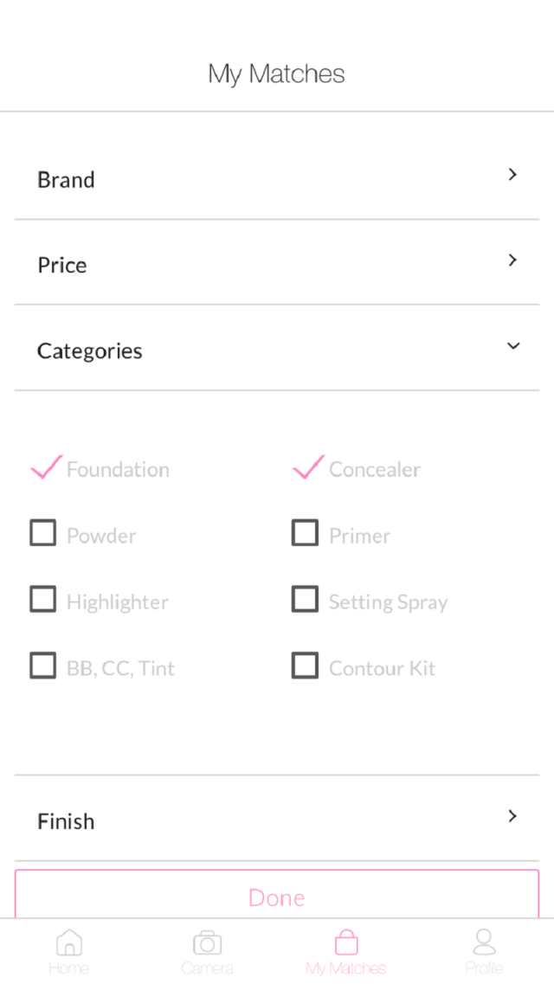
Task: Check the Primer category box
Action: coord(305,533)
